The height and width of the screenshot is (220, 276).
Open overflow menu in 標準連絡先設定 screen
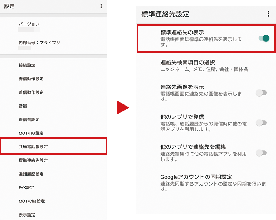268,14
